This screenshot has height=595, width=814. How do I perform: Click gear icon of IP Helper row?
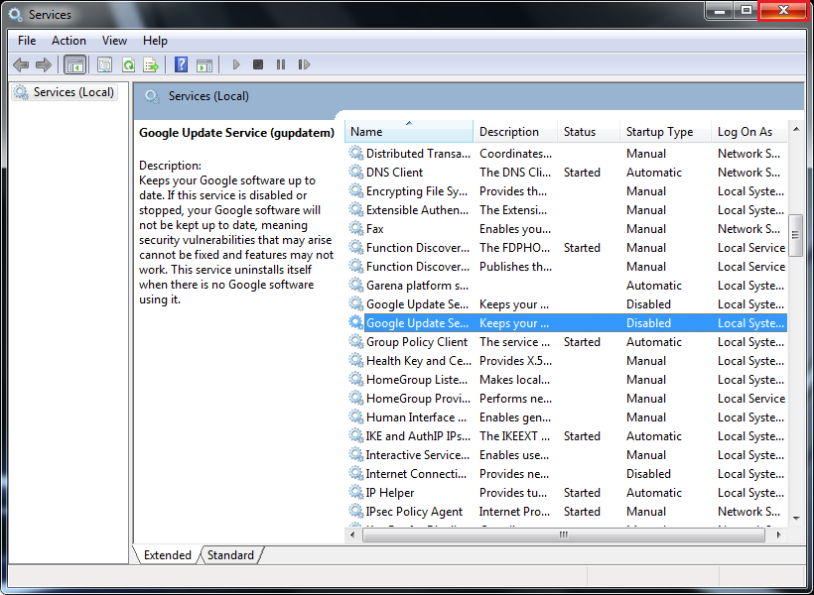pyautogui.click(x=356, y=492)
